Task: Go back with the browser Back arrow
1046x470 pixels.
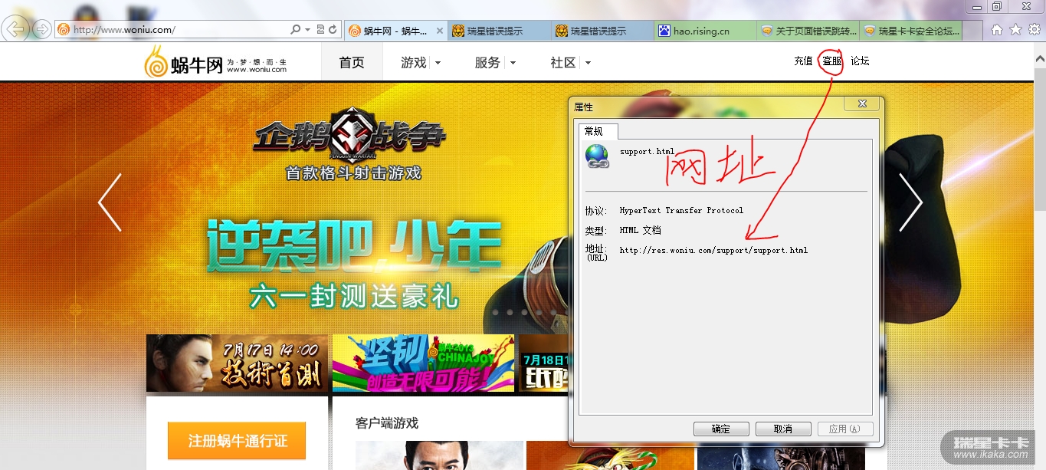Action: pos(16,30)
